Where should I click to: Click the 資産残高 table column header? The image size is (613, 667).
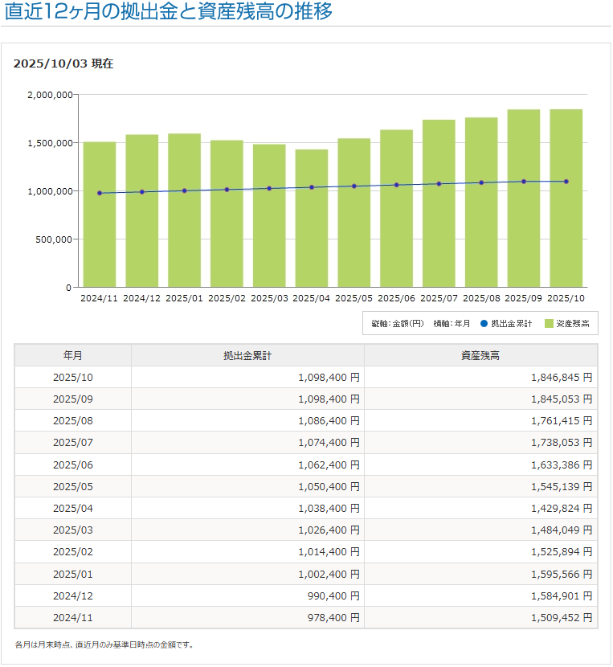(x=480, y=355)
